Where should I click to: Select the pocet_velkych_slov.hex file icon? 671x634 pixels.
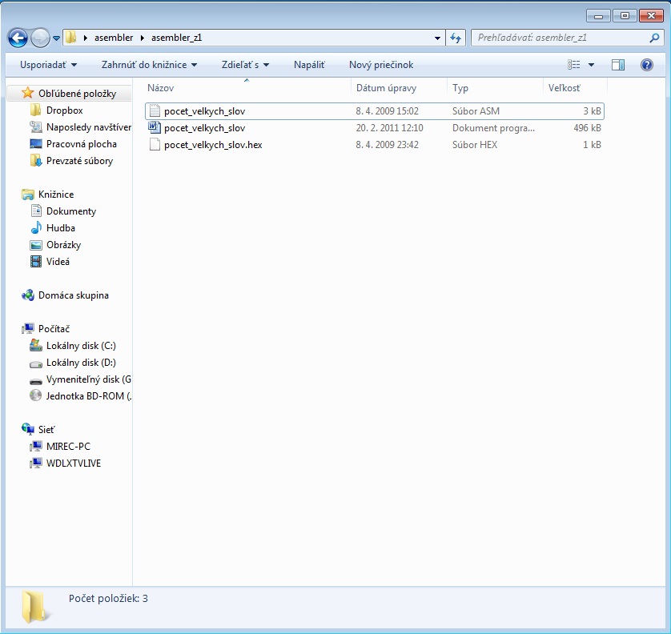pyautogui.click(x=155, y=145)
